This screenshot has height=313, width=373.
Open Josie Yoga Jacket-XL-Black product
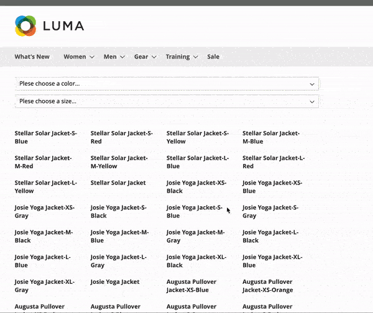[196, 261]
